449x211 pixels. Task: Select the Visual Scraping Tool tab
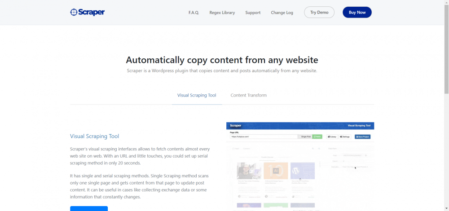(197, 95)
